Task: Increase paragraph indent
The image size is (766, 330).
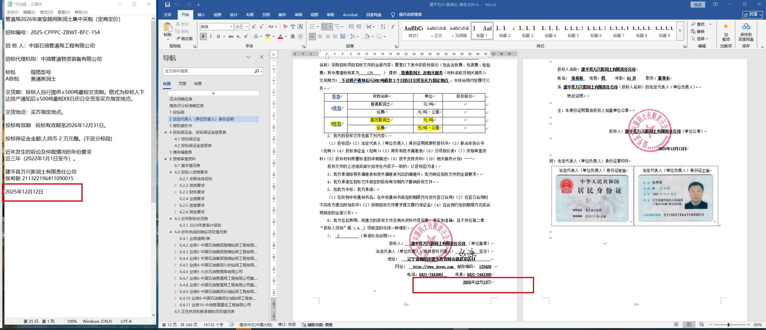Action: coord(359,27)
